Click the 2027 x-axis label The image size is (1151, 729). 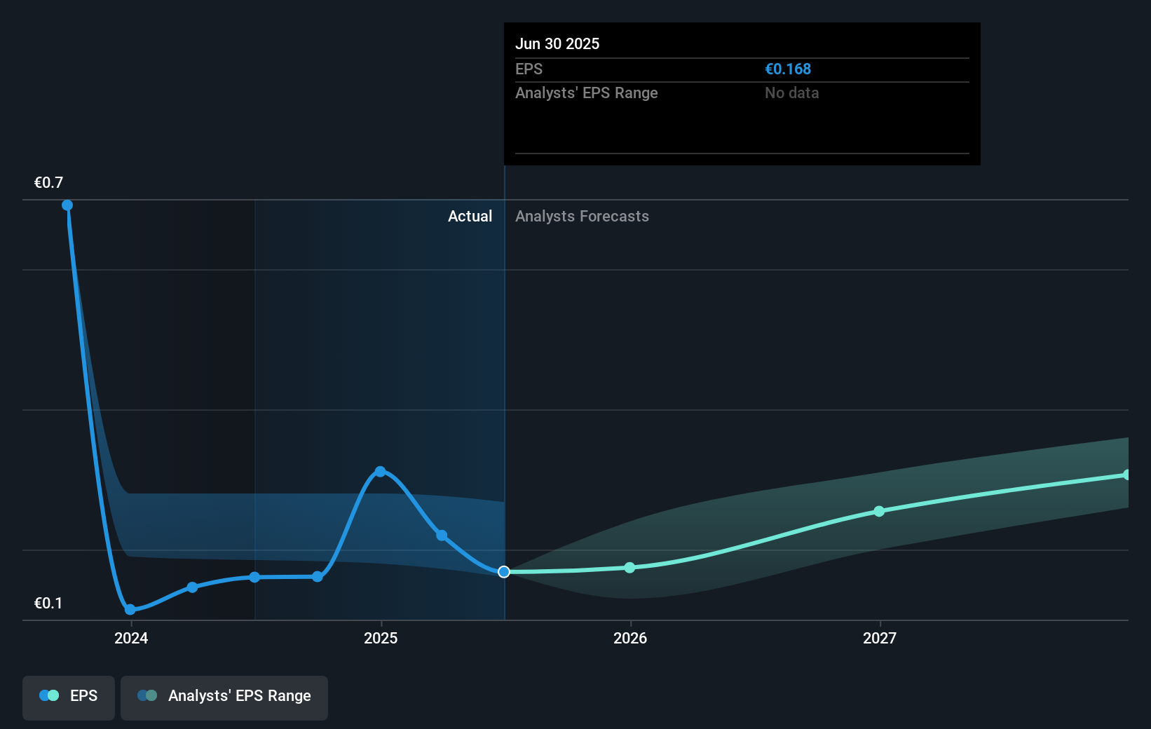point(880,638)
